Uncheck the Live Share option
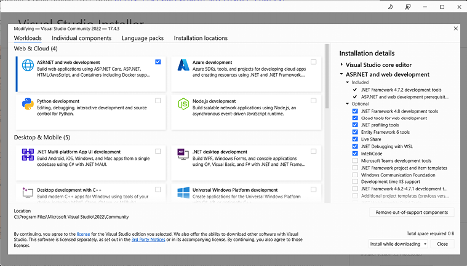This screenshot has height=266, width=467. [355, 139]
